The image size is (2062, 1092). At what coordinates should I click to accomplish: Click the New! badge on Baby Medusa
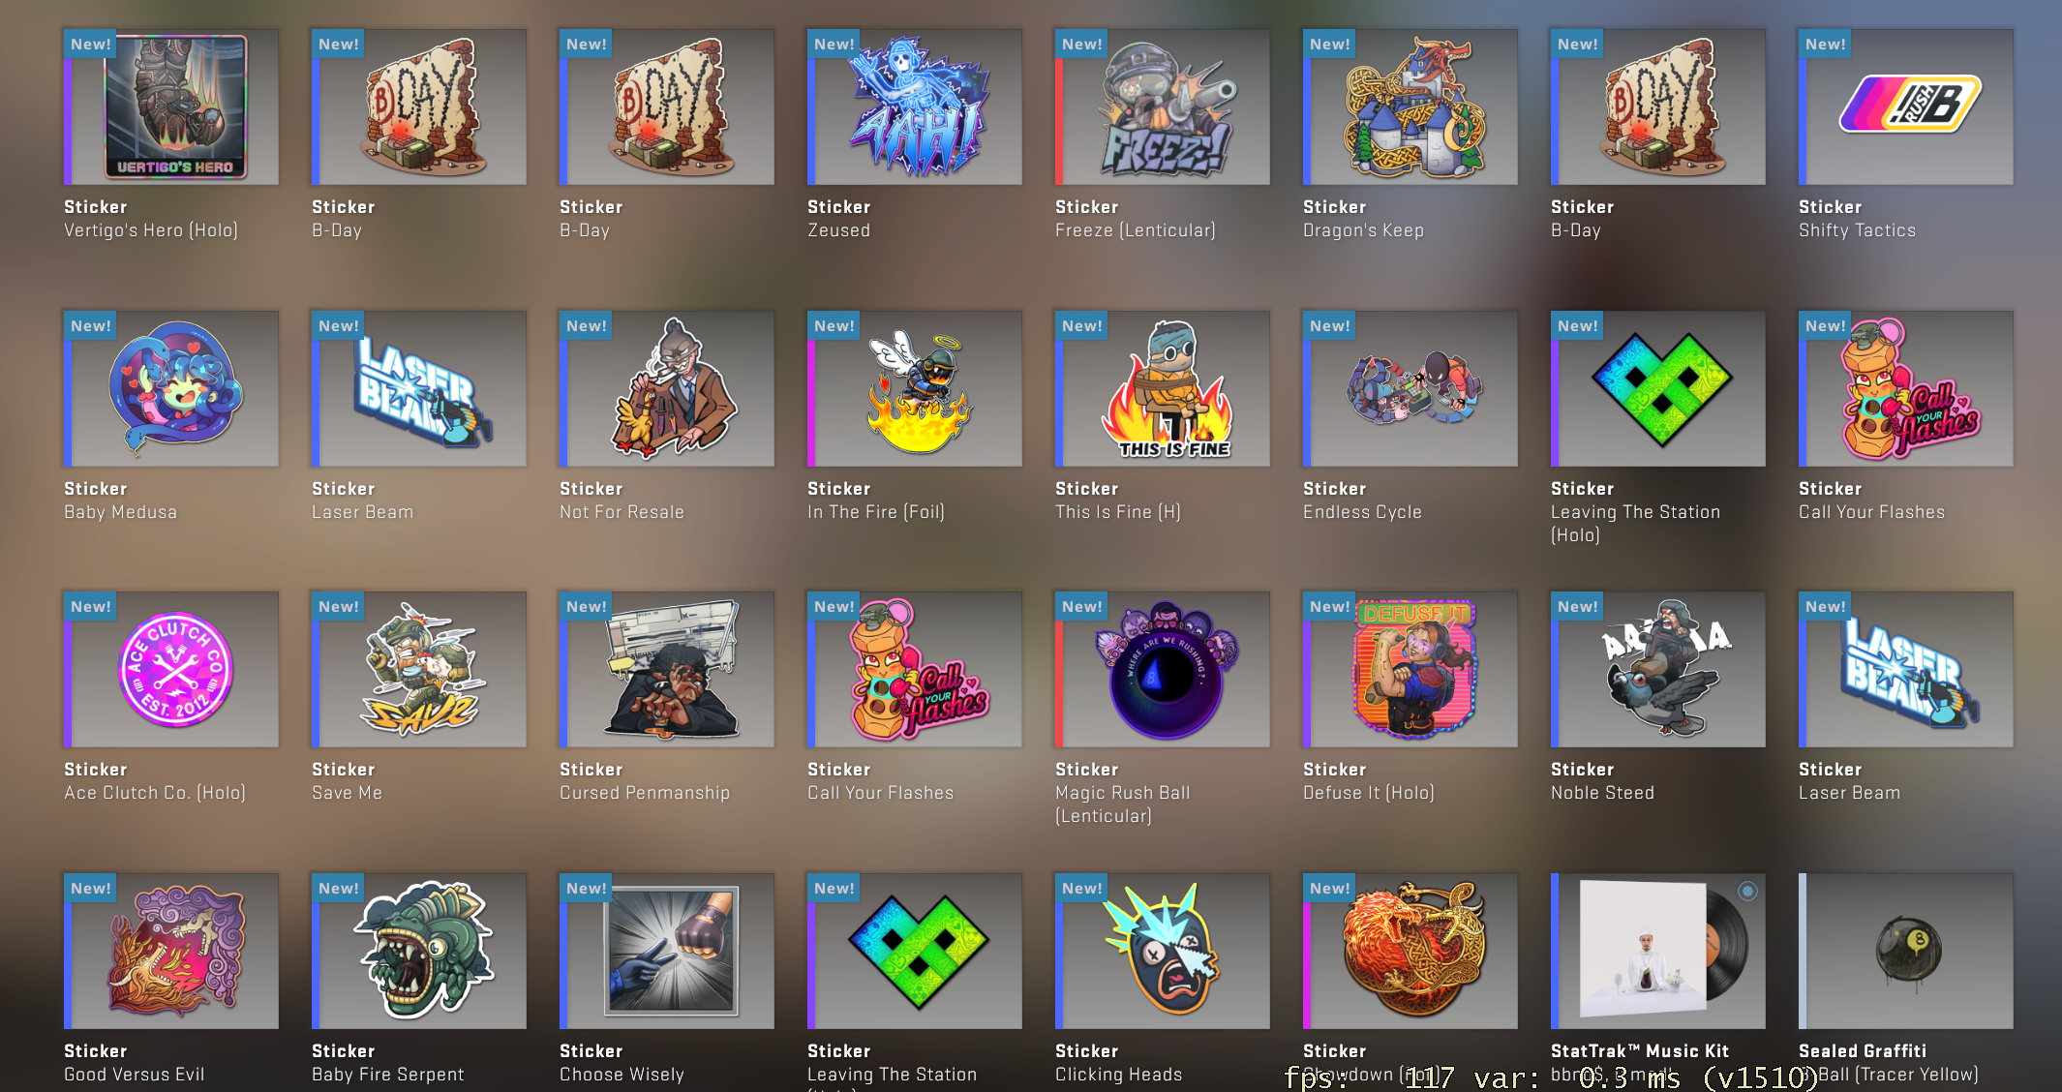click(x=90, y=325)
